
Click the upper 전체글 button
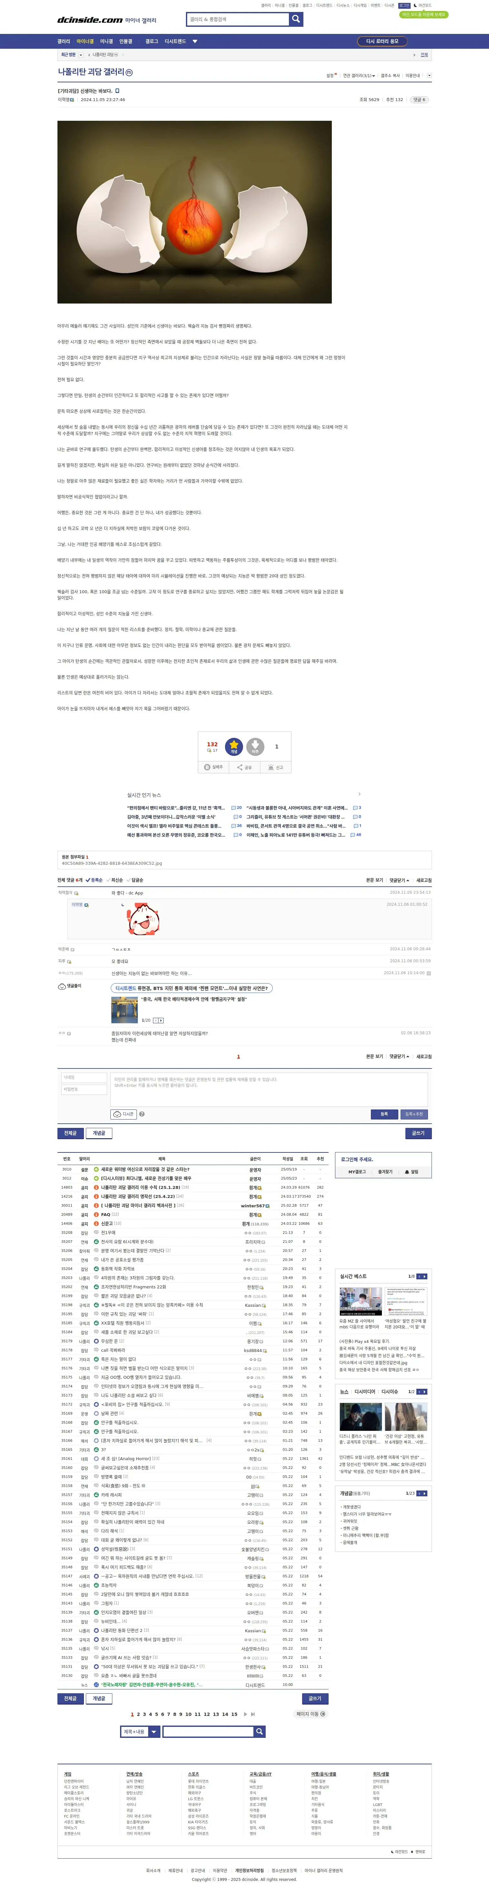point(70,1133)
